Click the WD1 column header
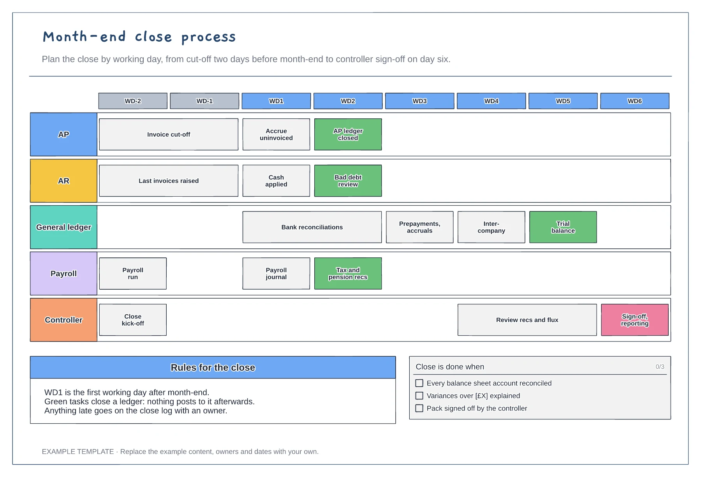The image size is (701, 477). point(276,101)
